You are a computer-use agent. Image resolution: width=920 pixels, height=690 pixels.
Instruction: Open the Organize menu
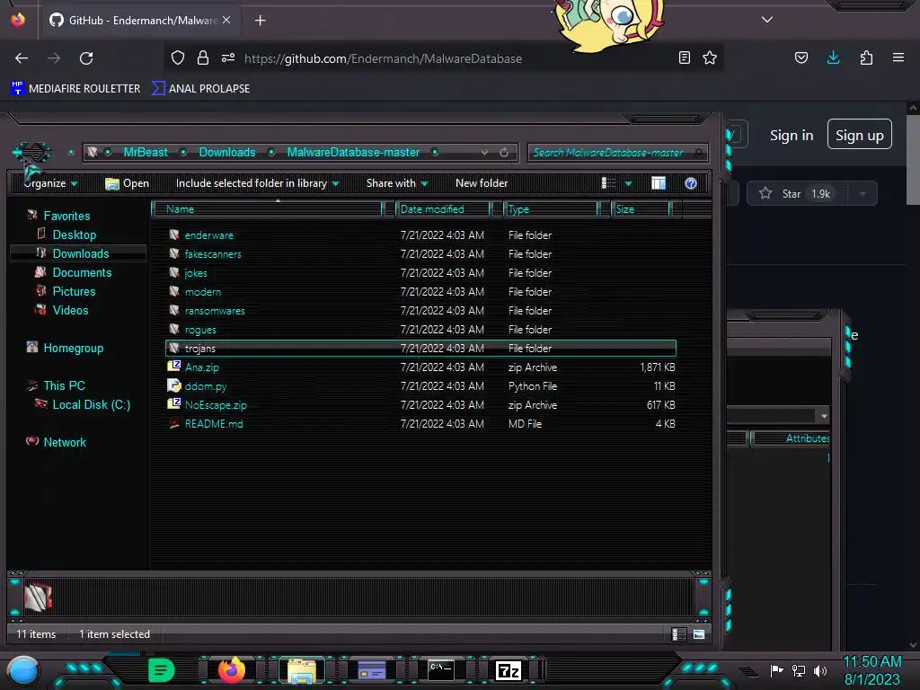pyautogui.click(x=50, y=183)
